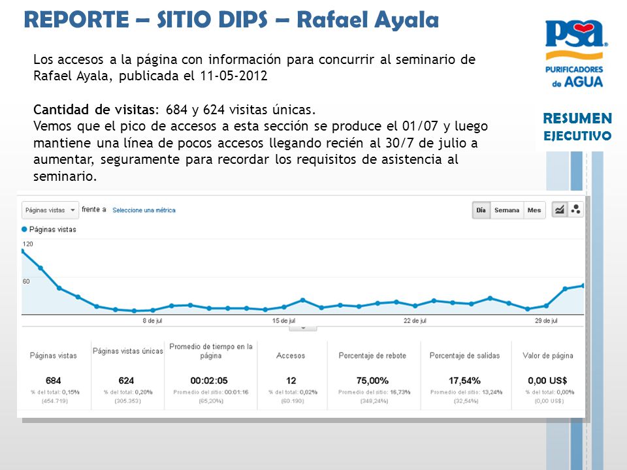Click the PSA Purificadores de Agua logo

575,54
